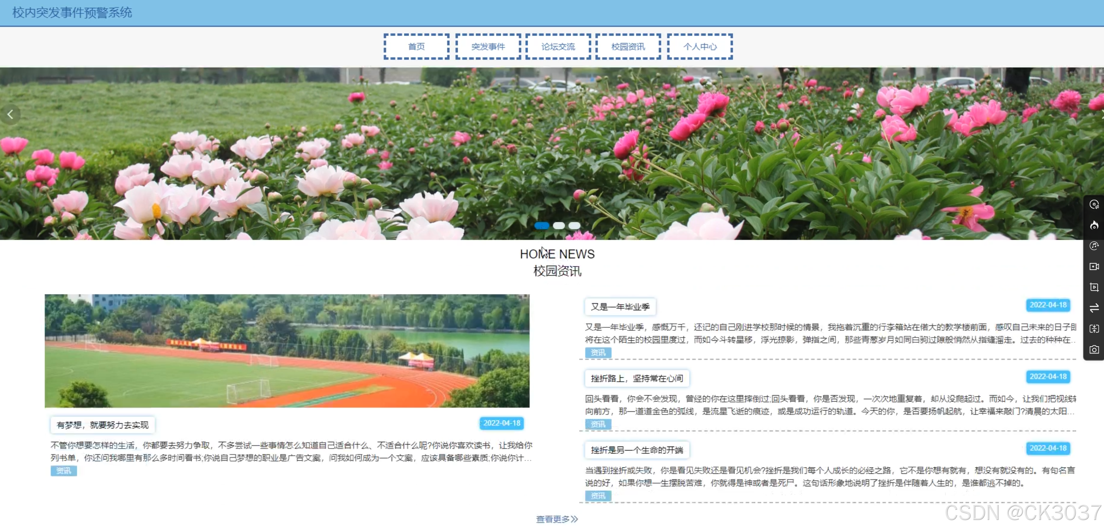
Task: Click the compress icon in side toolbar
Action: [1094, 328]
